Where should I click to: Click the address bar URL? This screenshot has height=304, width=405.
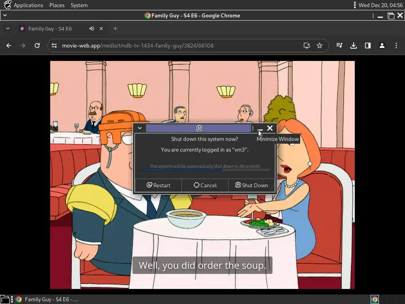pyautogui.click(x=138, y=46)
